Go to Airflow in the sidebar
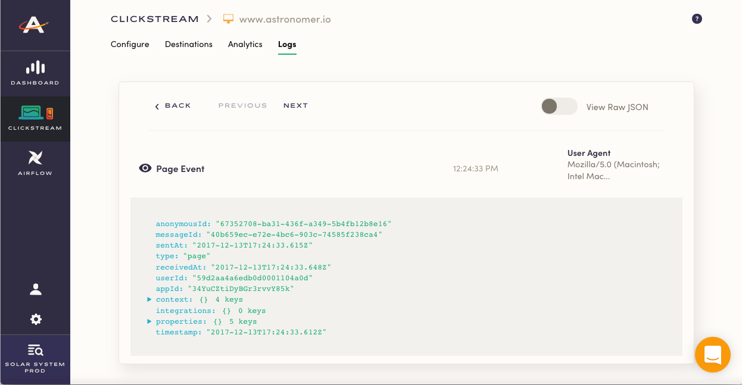Viewport: 742px width, 385px height. point(35,163)
